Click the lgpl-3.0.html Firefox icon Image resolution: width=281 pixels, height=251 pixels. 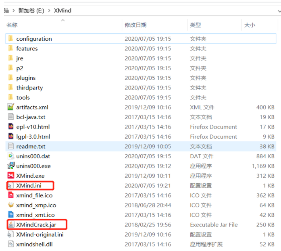11,136
